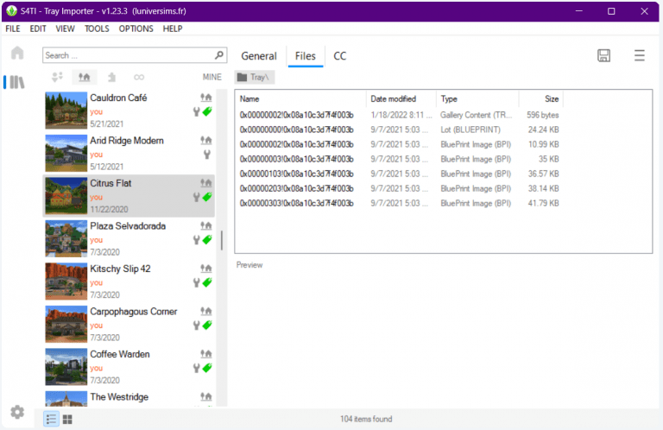
Task: Filter list by lots icon
Action: point(84,77)
